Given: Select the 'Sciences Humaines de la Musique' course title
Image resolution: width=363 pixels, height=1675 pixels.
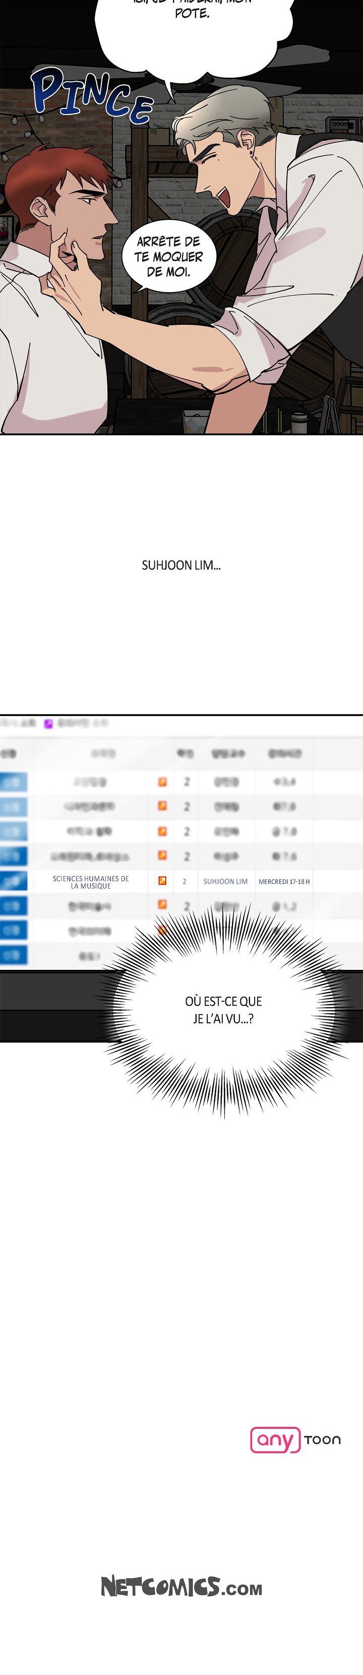Looking at the screenshot, I should 90,882.
